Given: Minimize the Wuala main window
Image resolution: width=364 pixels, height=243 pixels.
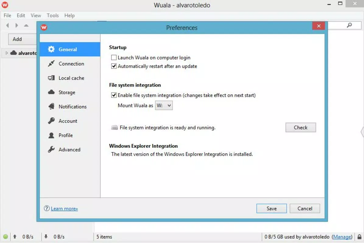Looking at the screenshot, I should click(x=329, y=4).
